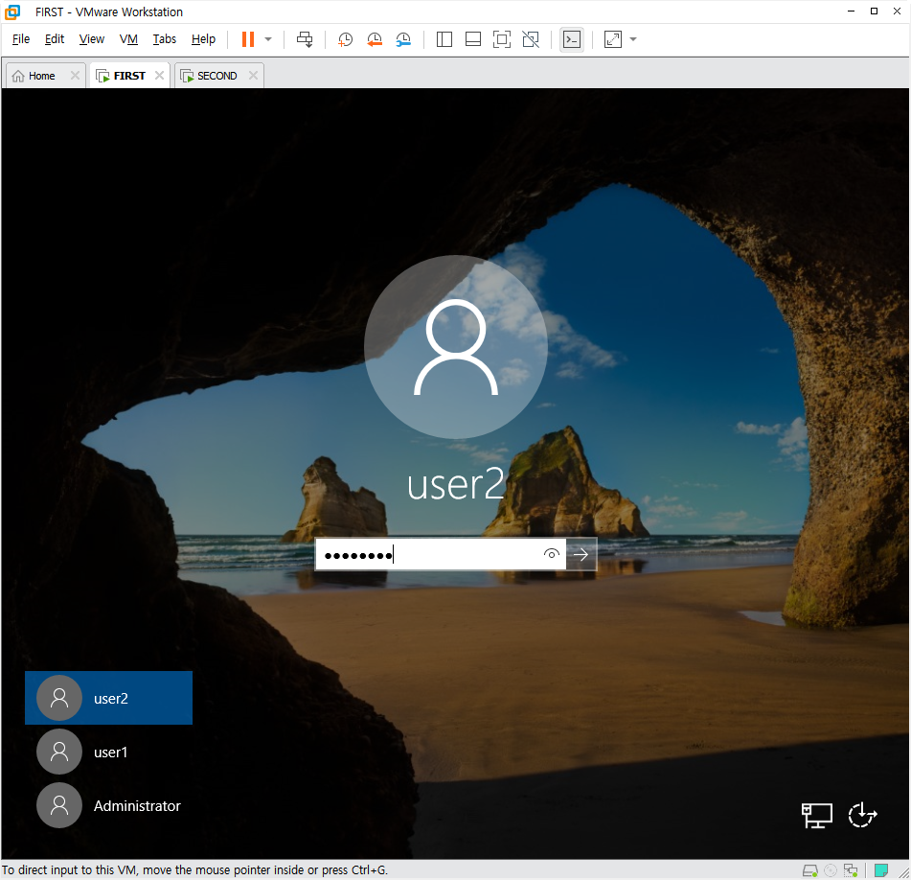Image resolution: width=911 pixels, height=880 pixels.
Task: Click the large user2 profile picture
Action: coord(456,347)
